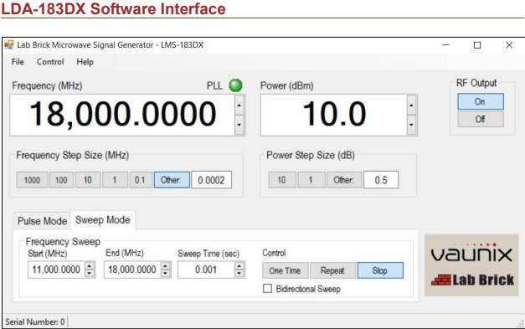
Task: Increase Sweep Time with up arrow
Action: click(x=239, y=266)
